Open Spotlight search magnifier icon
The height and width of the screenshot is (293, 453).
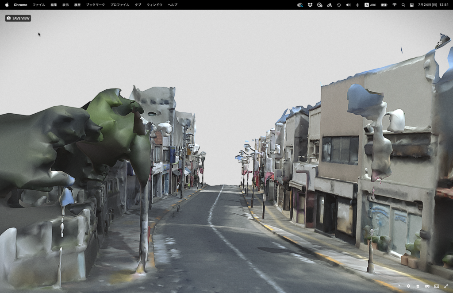tap(403, 5)
